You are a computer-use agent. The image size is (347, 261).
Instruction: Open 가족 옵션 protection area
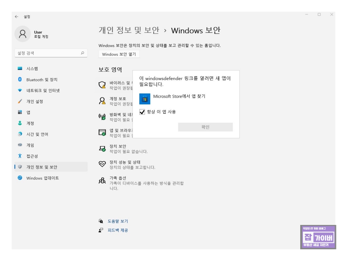coord(141,183)
